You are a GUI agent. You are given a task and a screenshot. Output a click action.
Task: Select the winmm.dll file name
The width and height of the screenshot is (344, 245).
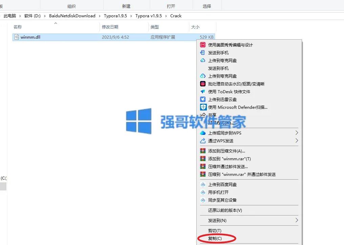point(30,37)
